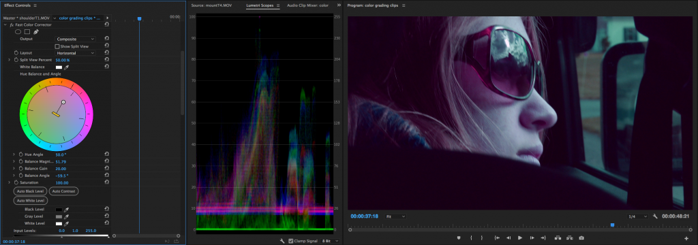Viewport: 698px width, 245px height.
Task: Pick White Level with eyedropper
Action: [x=66, y=224]
